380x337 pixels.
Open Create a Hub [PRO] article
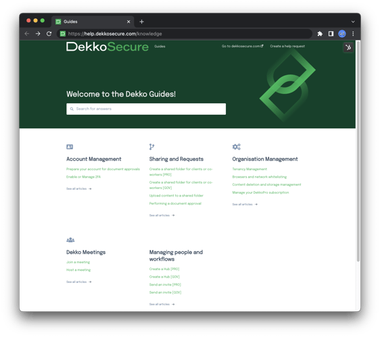click(164, 269)
